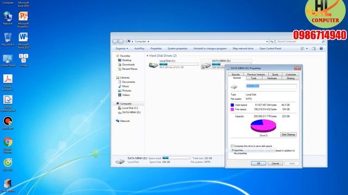Viewport: 348px width, 195px height.
Task: Select Recent Places under Favorites
Action: (x=128, y=69)
